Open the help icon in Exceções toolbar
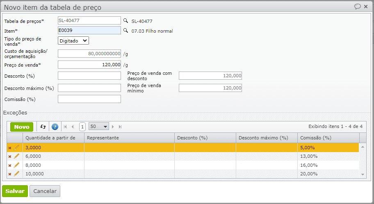 (x=55, y=127)
